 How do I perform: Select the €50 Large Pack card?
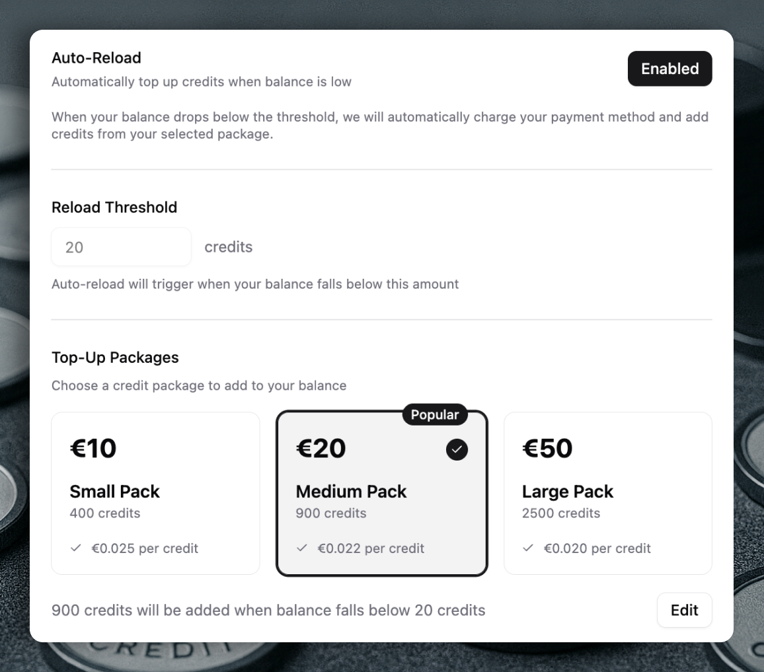[x=607, y=493]
